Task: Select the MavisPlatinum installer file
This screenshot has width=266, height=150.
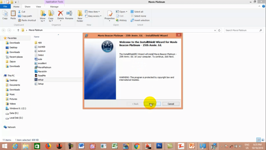Action: coord(43,67)
